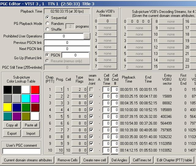
Task: Pick the magenta color swatch
Action: click(35, 98)
